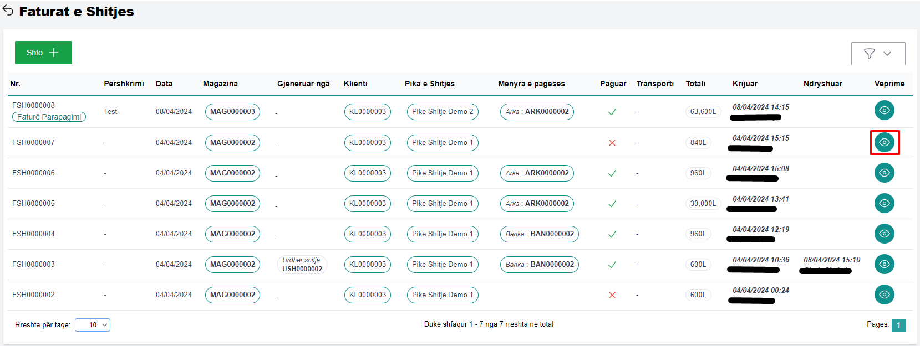Click Banka BAN0000002 badge for FSH0000004
The width and height of the screenshot is (920, 346).
(x=539, y=234)
